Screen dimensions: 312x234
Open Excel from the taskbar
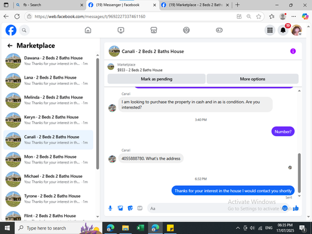140,228
